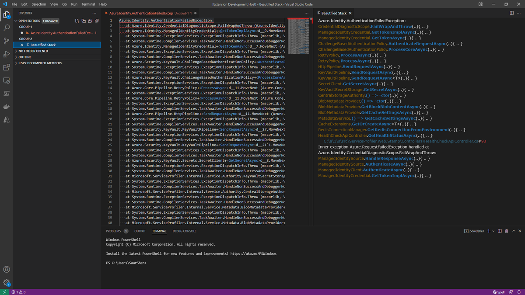The height and width of the screenshot is (295, 525).
Task: Maximize the panel size with chevron up
Action: click(x=514, y=231)
